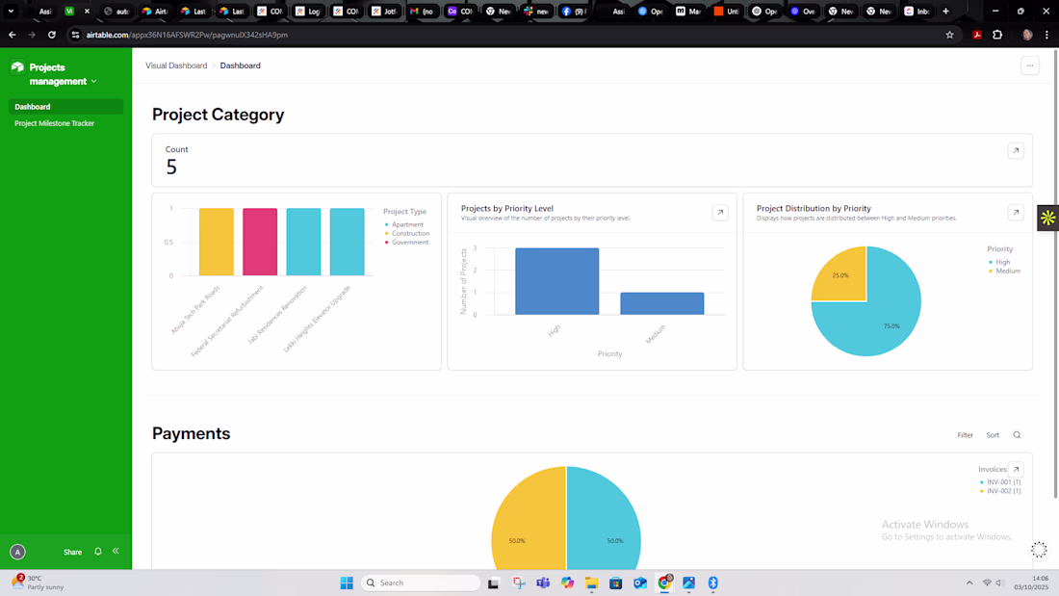Click the Share button

click(72, 552)
